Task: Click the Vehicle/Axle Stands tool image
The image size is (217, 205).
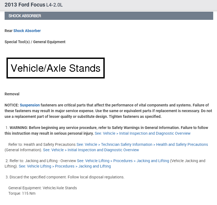Action: point(55,68)
